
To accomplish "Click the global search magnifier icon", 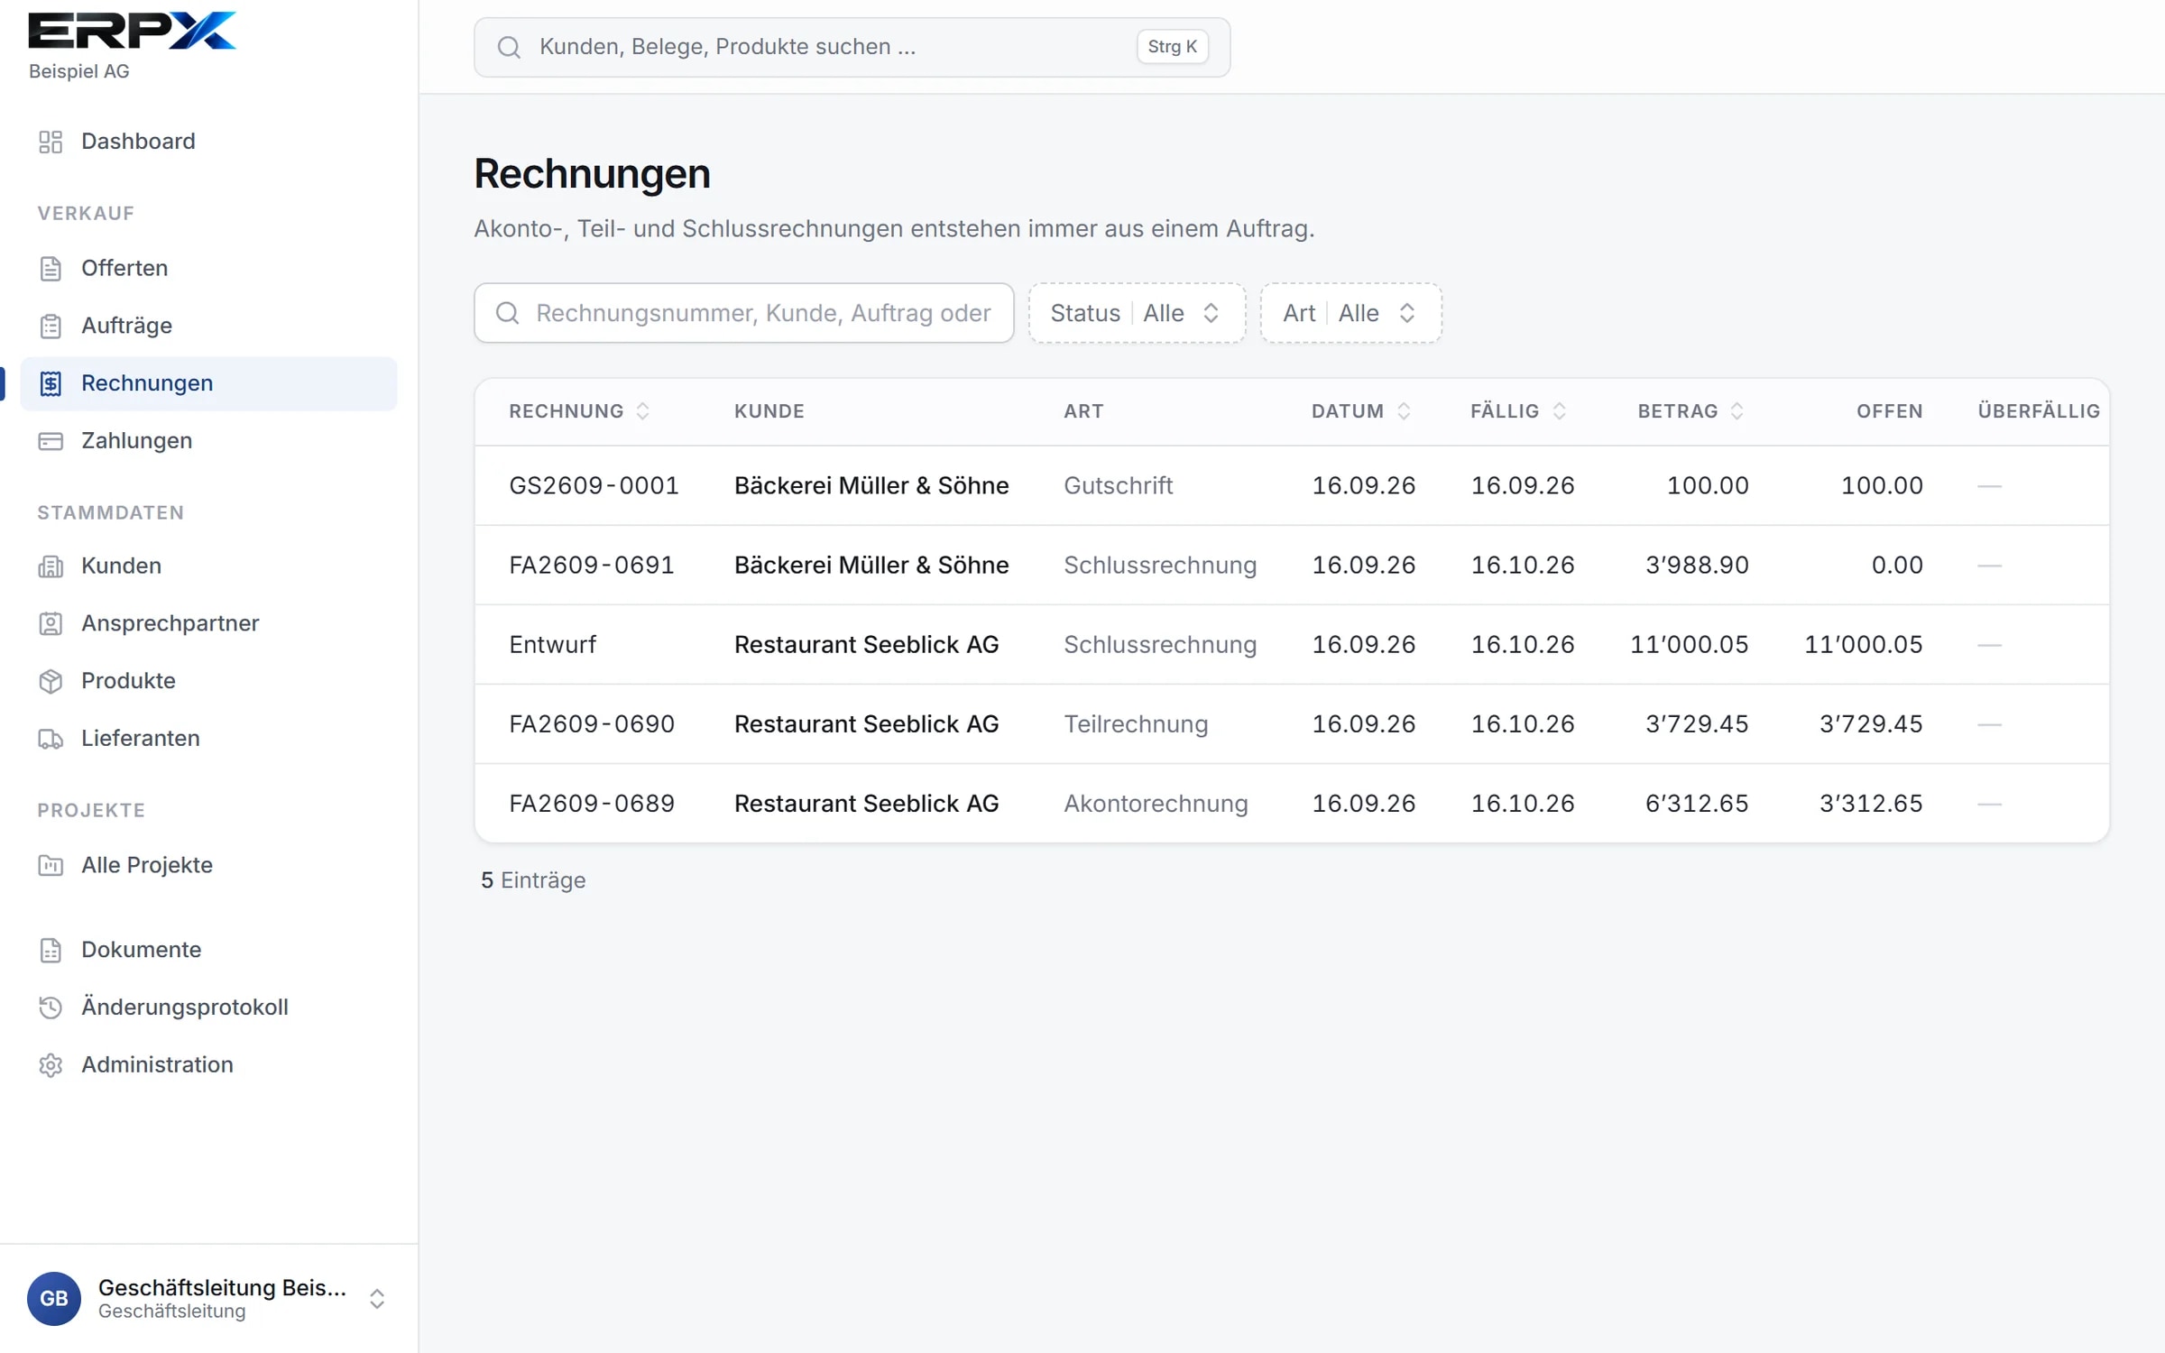I will pos(509,47).
